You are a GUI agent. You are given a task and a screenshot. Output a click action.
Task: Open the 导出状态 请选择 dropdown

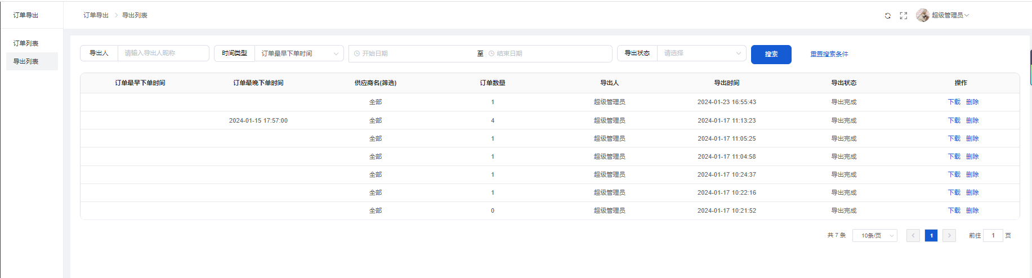702,53
